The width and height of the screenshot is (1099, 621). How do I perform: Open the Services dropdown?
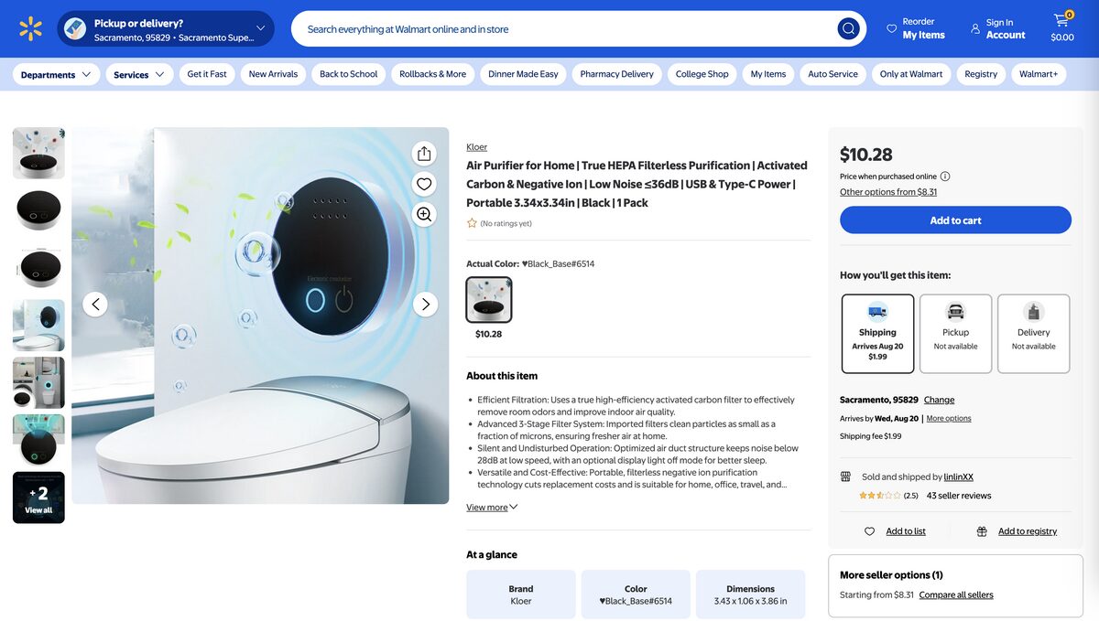coord(139,75)
